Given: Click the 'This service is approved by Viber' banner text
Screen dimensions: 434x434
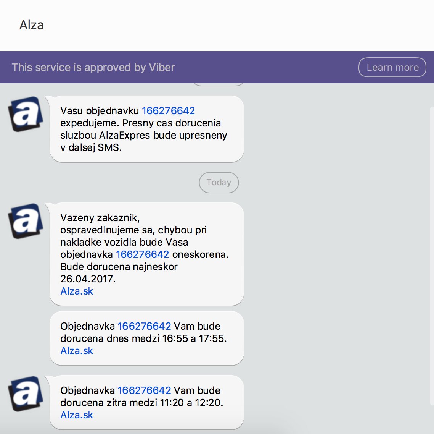Looking at the screenshot, I should pos(93,67).
